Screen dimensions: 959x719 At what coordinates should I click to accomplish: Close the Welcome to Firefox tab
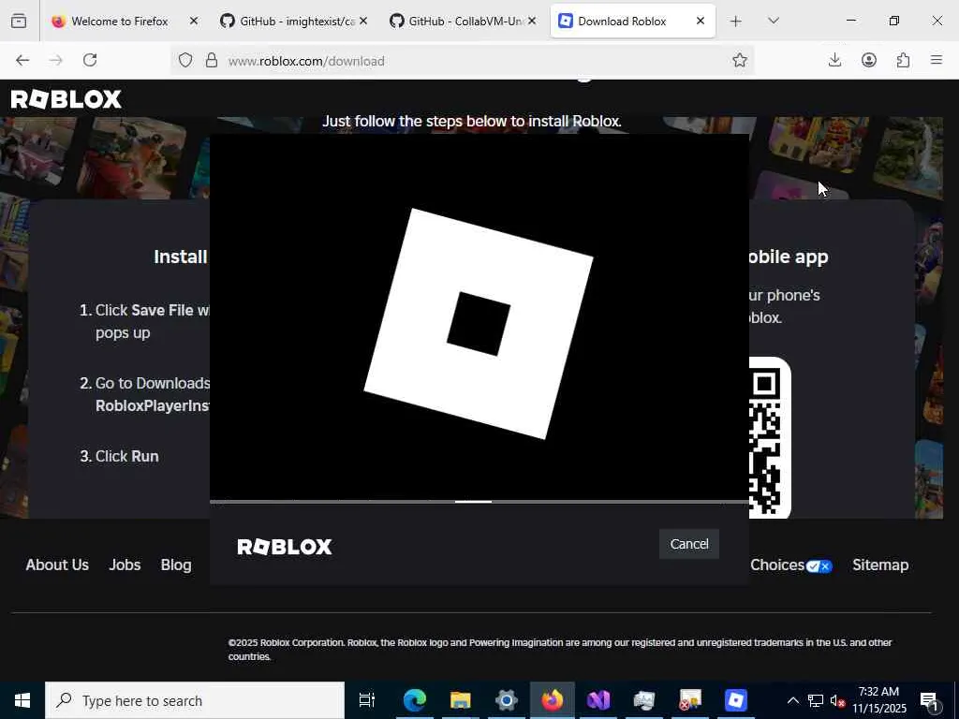tap(193, 21)
